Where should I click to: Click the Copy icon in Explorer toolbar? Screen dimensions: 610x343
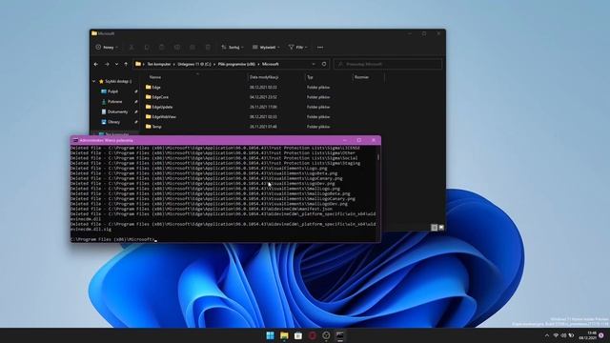pos(147,47)
